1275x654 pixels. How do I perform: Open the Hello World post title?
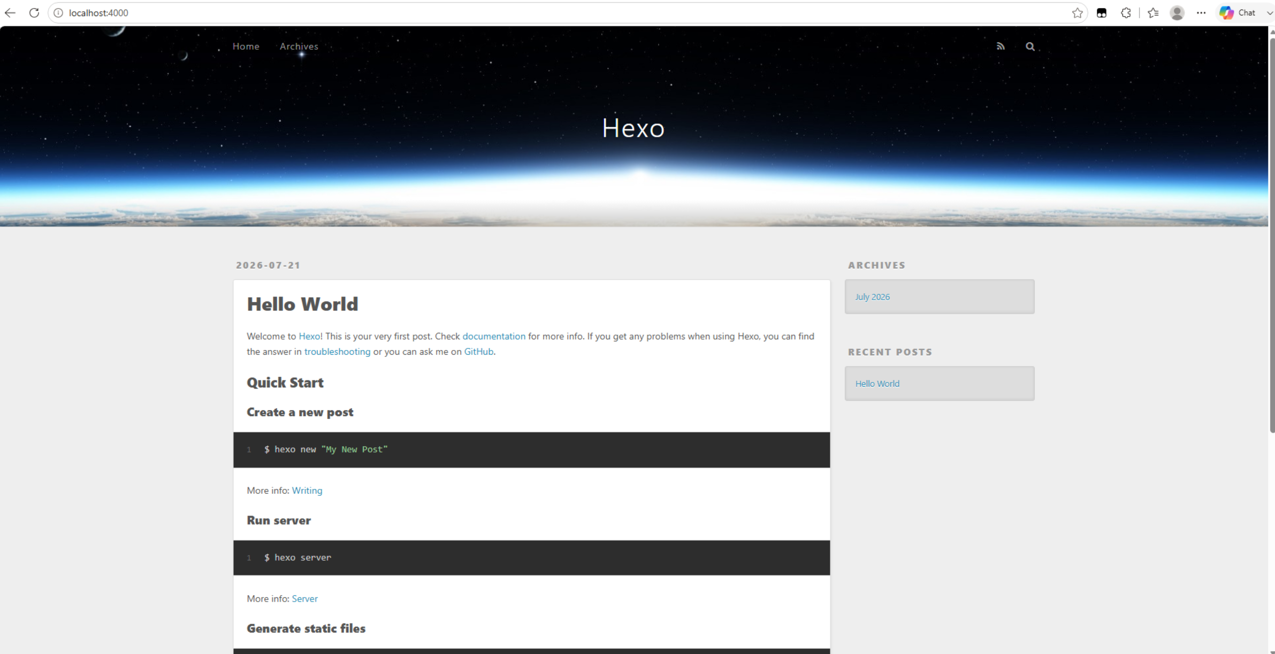[x=302, y=304]
